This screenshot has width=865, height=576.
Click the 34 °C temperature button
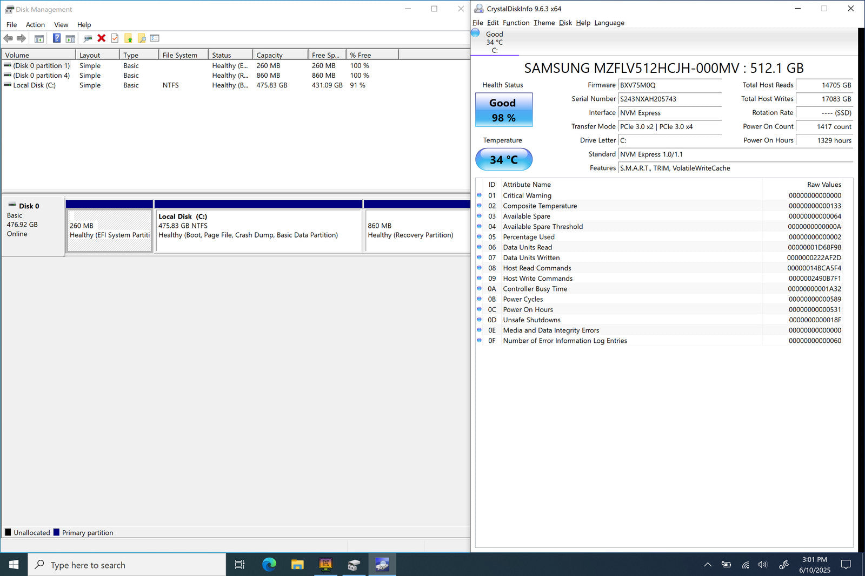503,159
